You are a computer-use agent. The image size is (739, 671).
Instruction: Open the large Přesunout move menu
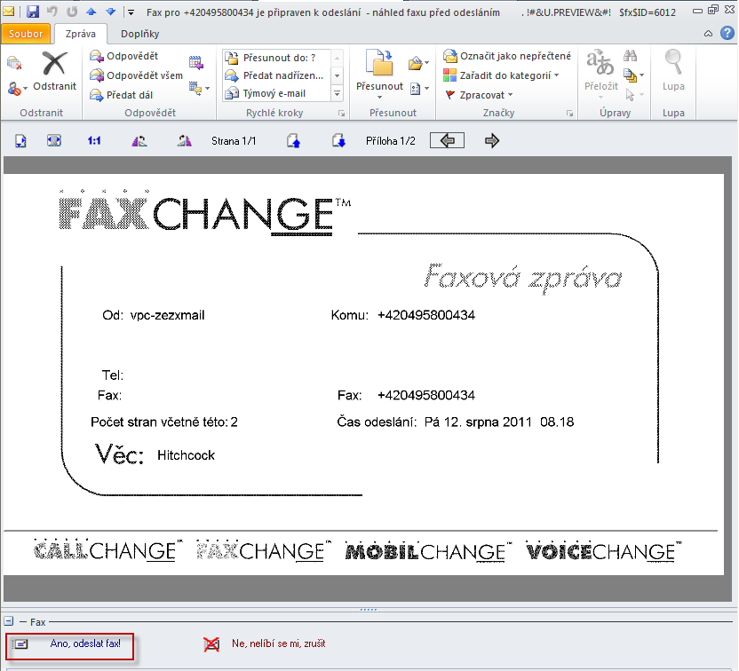[379, 74]
